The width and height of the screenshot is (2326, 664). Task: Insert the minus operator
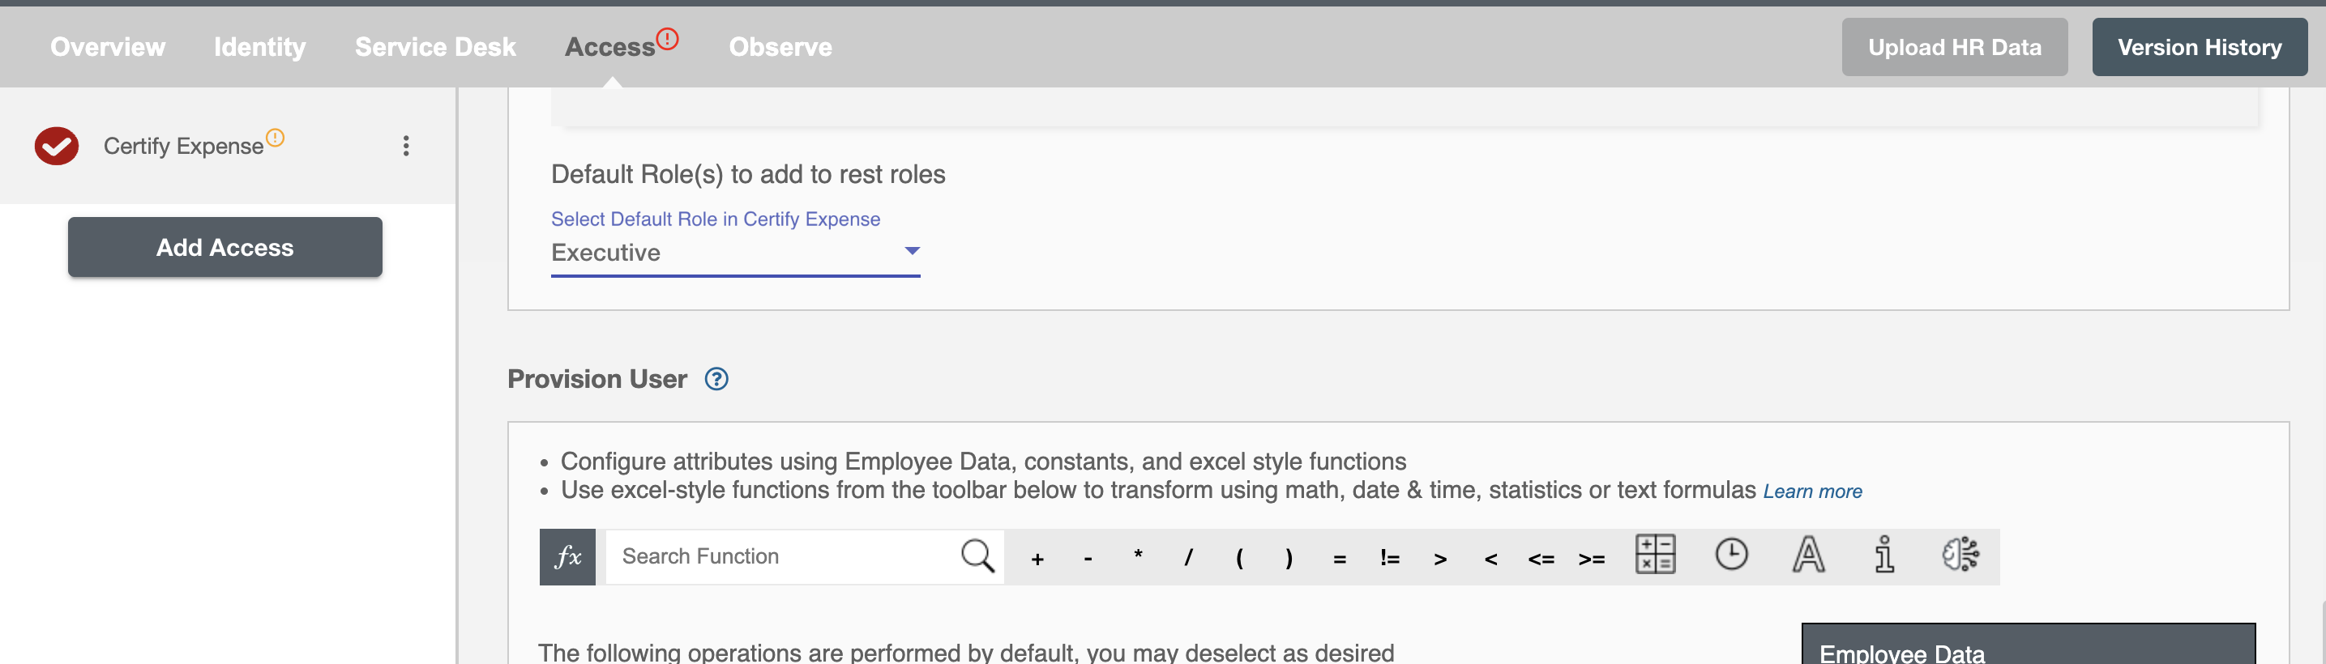click(x=1088, y=560)
